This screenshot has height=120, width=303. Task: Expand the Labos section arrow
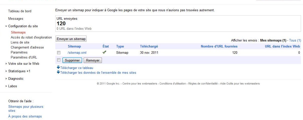click(x=6, y=86)
